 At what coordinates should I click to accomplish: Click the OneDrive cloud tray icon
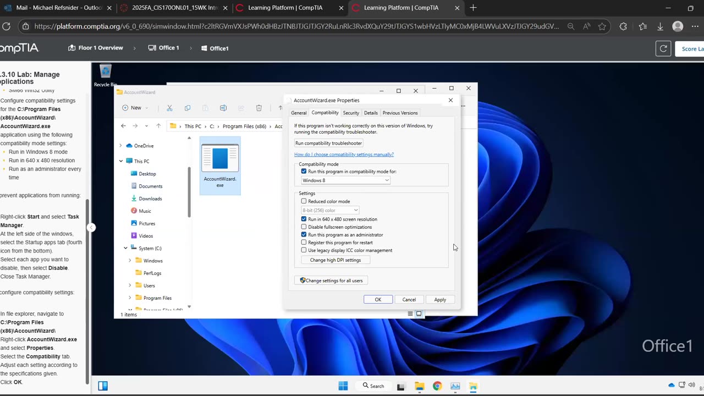672,385
